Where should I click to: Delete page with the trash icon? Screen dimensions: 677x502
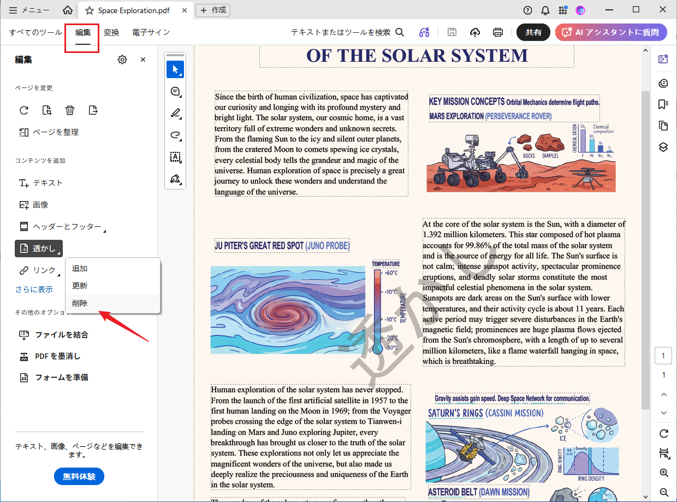70,110
